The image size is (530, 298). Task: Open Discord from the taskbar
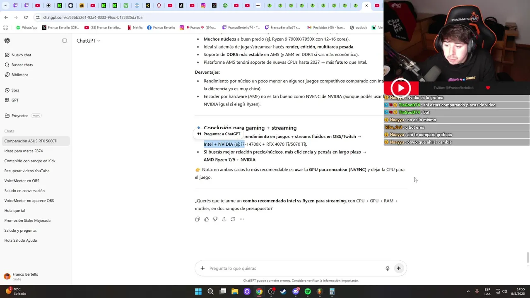pyautogui.click(x=296, y=291)
